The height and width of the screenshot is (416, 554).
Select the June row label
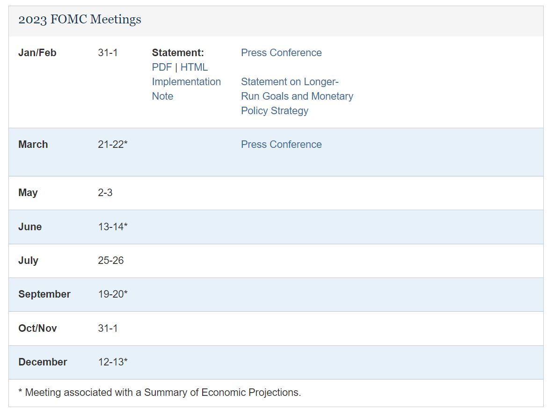tap(30, 227)
